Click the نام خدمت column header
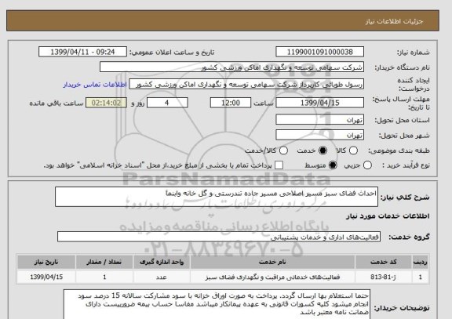This screenshot has height=319, width=452. (x=272, y=262)
